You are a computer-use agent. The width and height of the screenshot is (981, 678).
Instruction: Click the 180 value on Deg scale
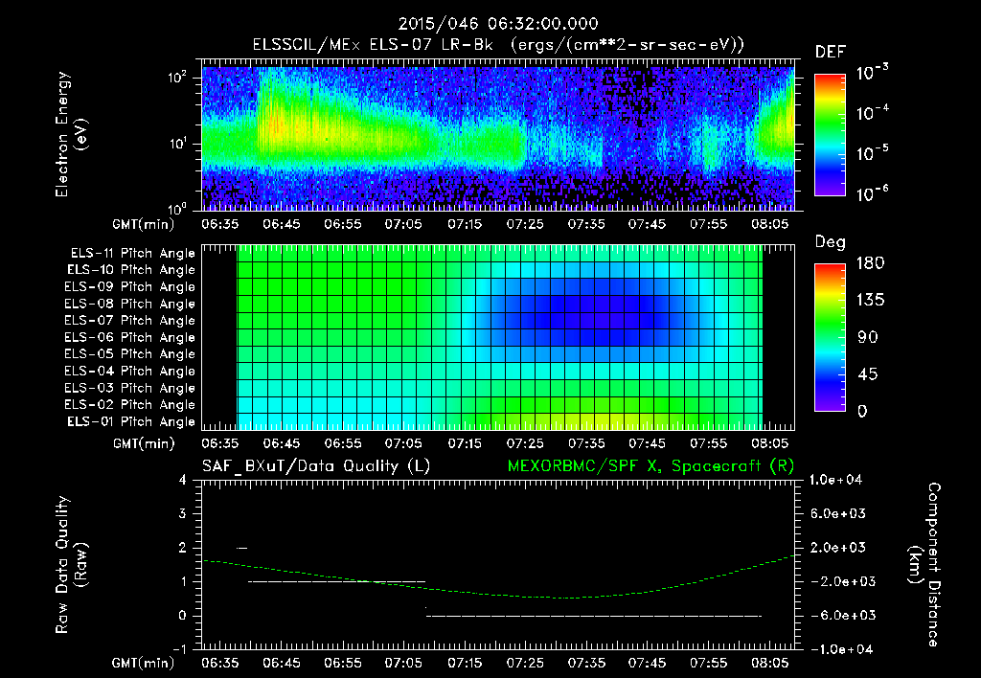coord(871,263)
